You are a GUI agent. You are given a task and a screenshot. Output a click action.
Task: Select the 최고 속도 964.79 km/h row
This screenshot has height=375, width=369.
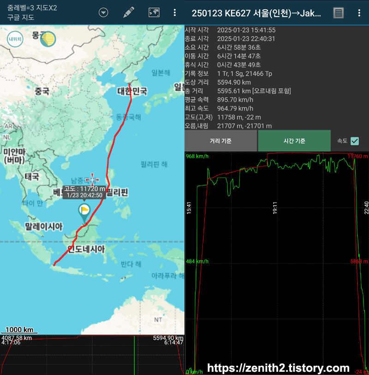click(x=277, y=108)
